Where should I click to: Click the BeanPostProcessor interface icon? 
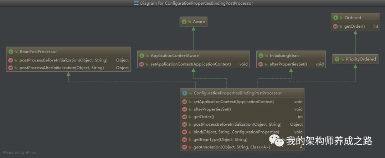11,51
